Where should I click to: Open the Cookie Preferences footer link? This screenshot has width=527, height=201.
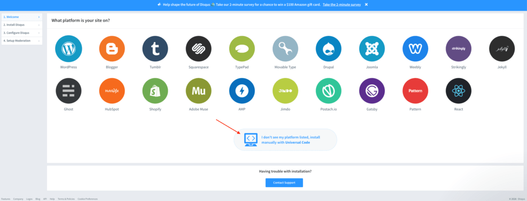pos(87,199)
